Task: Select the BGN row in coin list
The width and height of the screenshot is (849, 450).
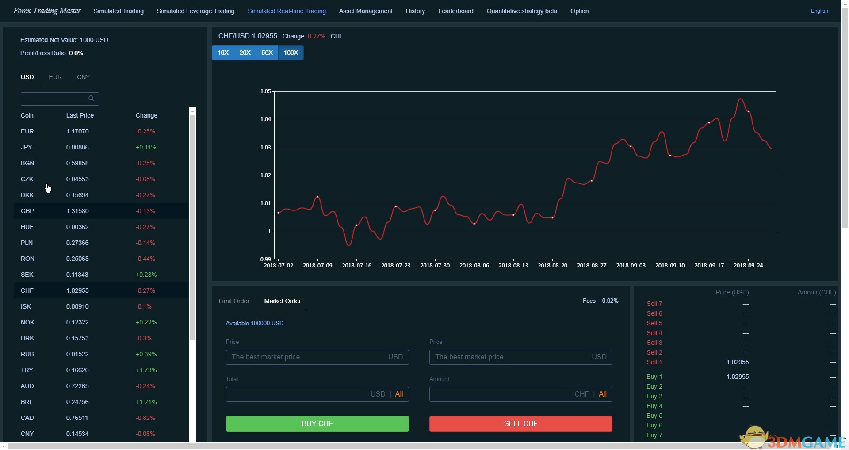Action: coord(101,163)
